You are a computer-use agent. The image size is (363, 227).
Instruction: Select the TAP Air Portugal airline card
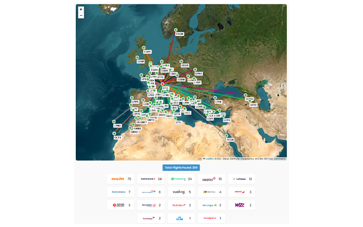pyautogui.click(x=211, y=192)
